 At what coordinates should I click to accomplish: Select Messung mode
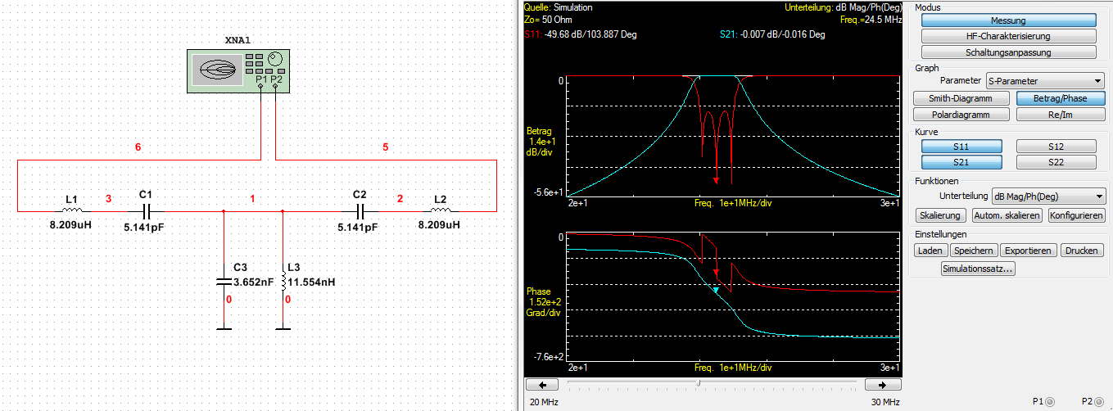[1008, 20]
